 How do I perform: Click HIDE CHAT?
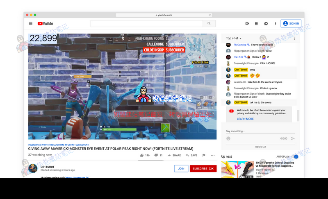(x=260, y=147)
